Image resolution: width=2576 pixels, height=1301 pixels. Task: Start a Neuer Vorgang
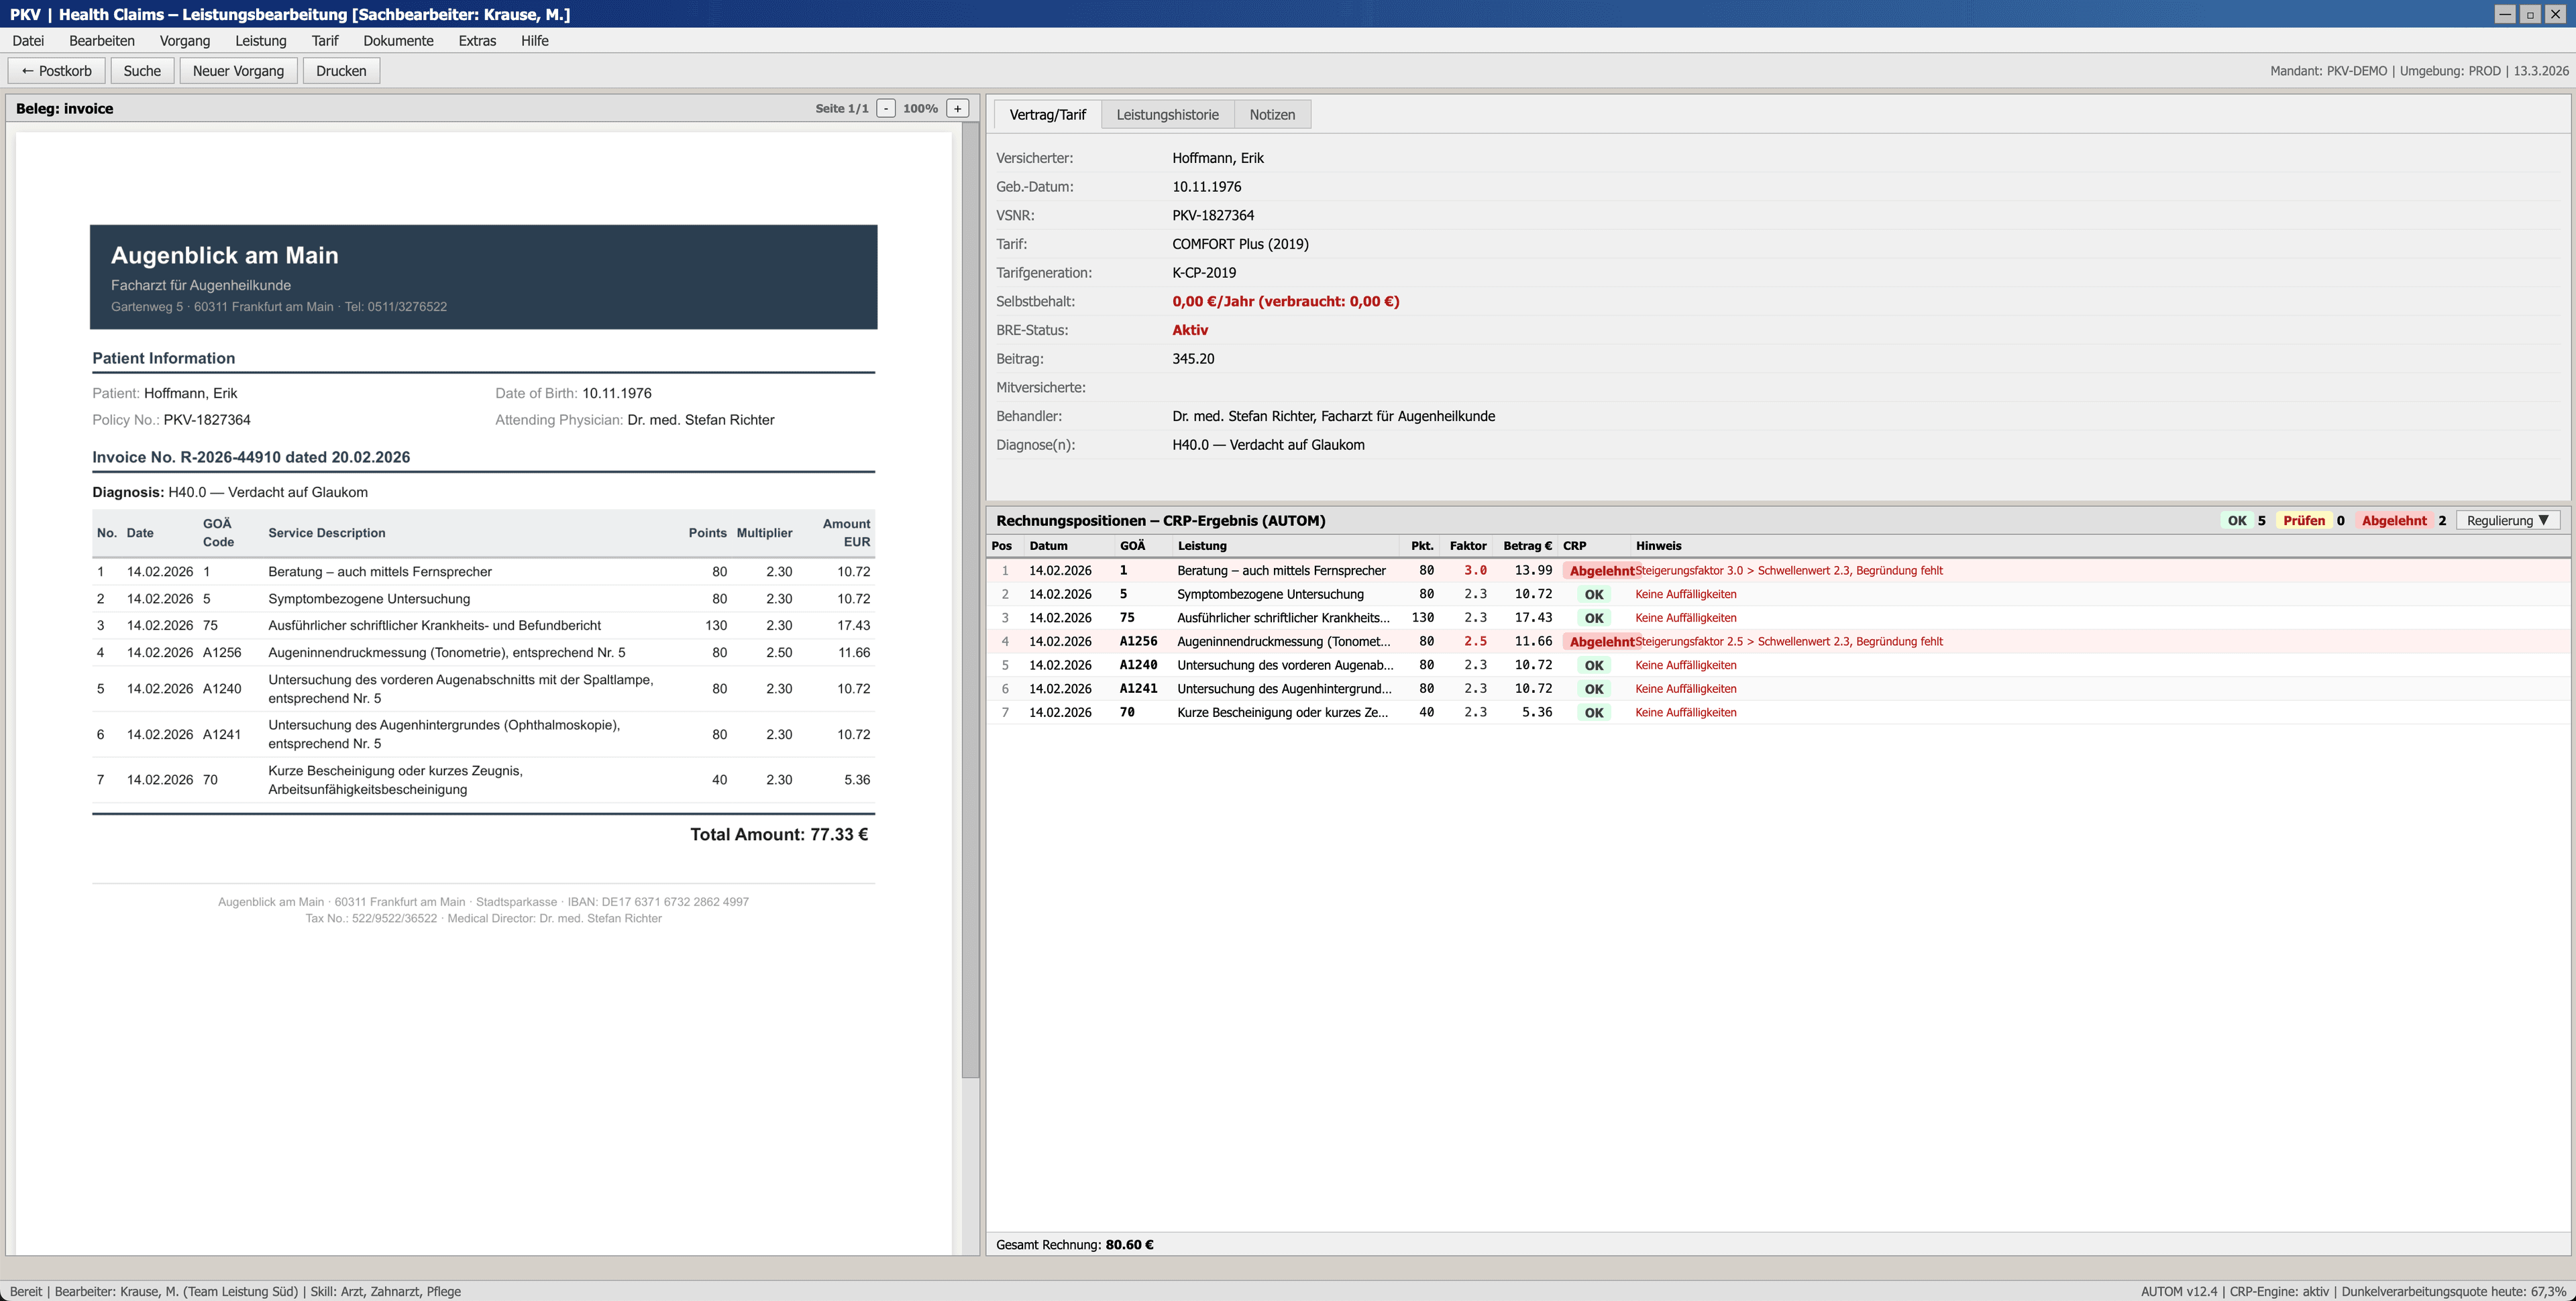(x=238, y=71)
